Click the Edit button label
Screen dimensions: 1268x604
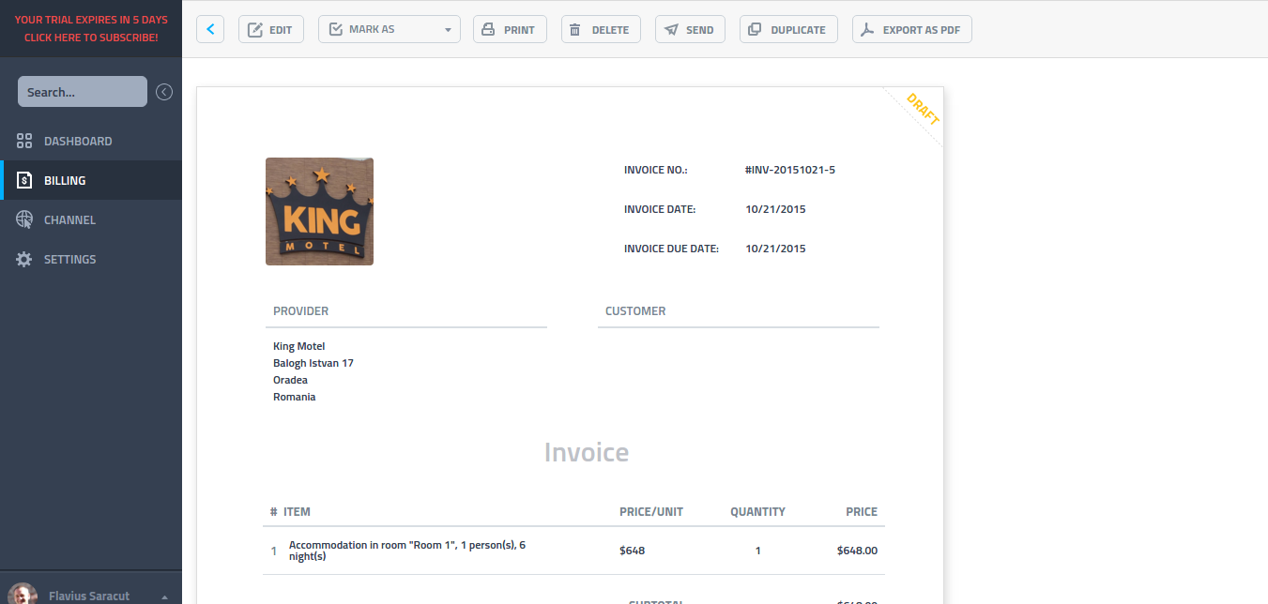pos(281,30)
